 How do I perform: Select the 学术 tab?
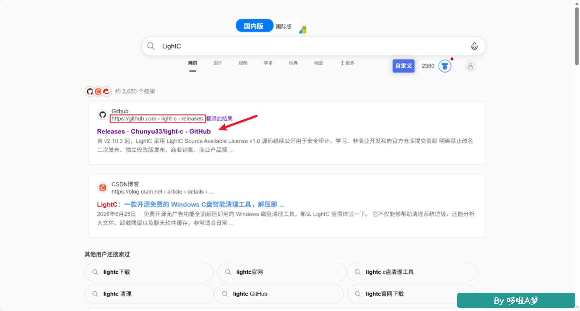pos(268,63)
